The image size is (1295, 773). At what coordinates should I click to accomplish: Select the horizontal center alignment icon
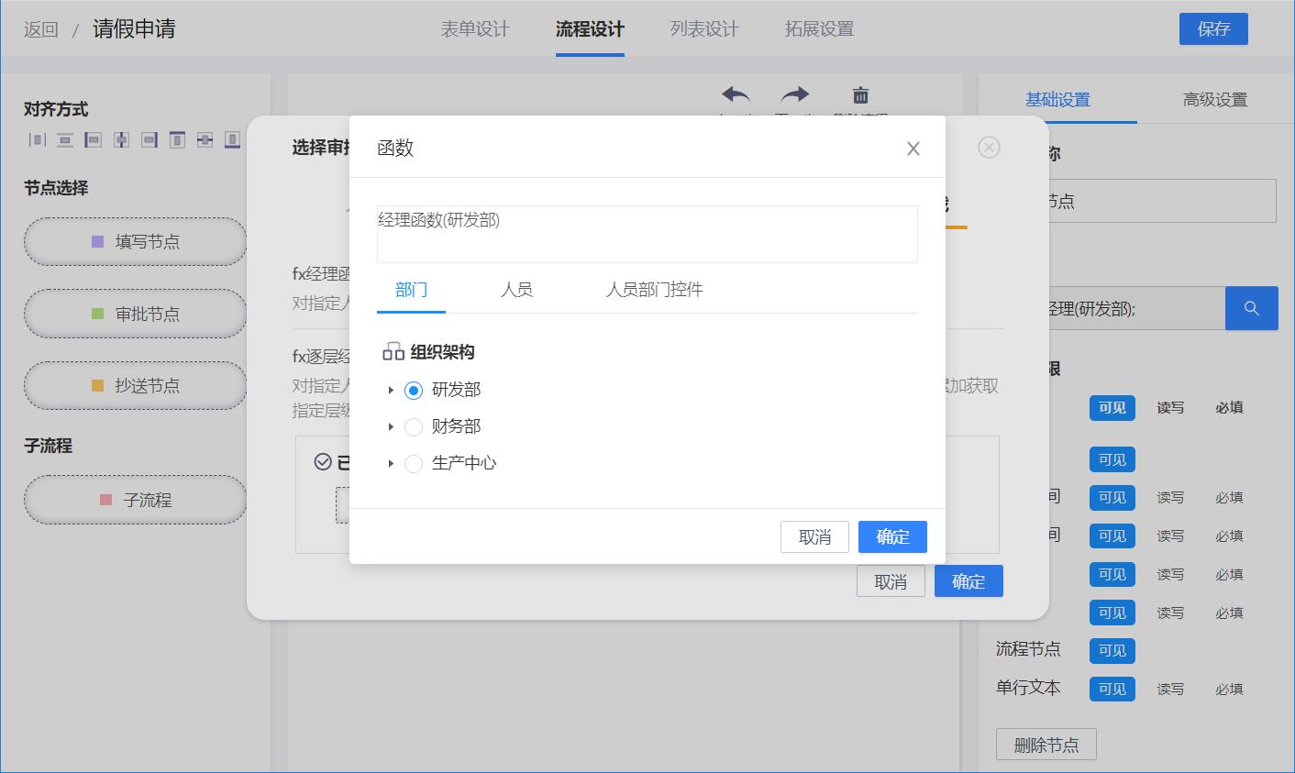coord(121,139)
